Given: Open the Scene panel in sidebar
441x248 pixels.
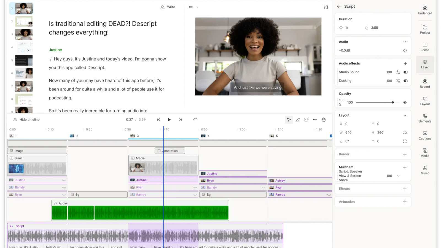Looking at the screenshot, I should click(x=425, y=47).
